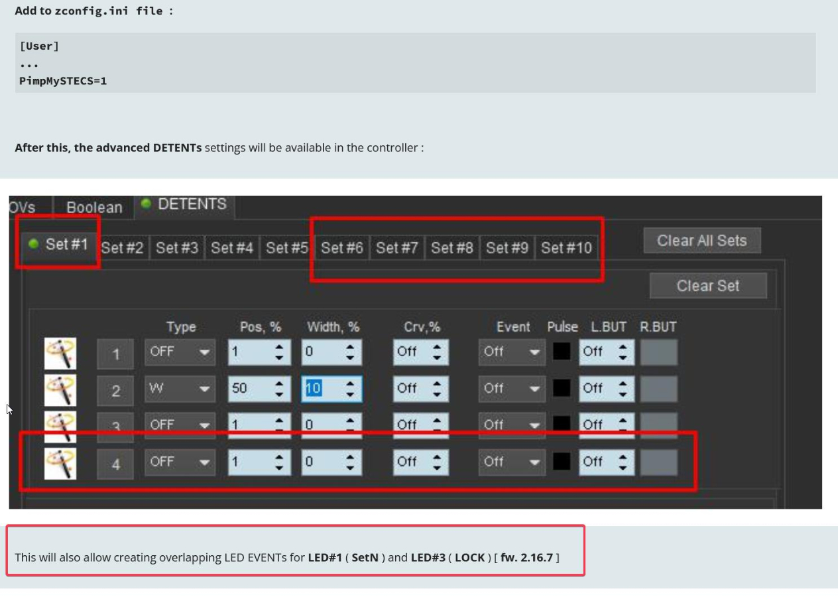This screenshot has height=597, width=838.
Task: Toggle the Pulse black box in row 4
Action: [562, 461]
